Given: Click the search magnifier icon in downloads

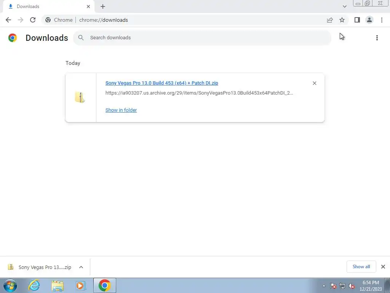Looking at the screenshot, I should [x=81, y=38].
